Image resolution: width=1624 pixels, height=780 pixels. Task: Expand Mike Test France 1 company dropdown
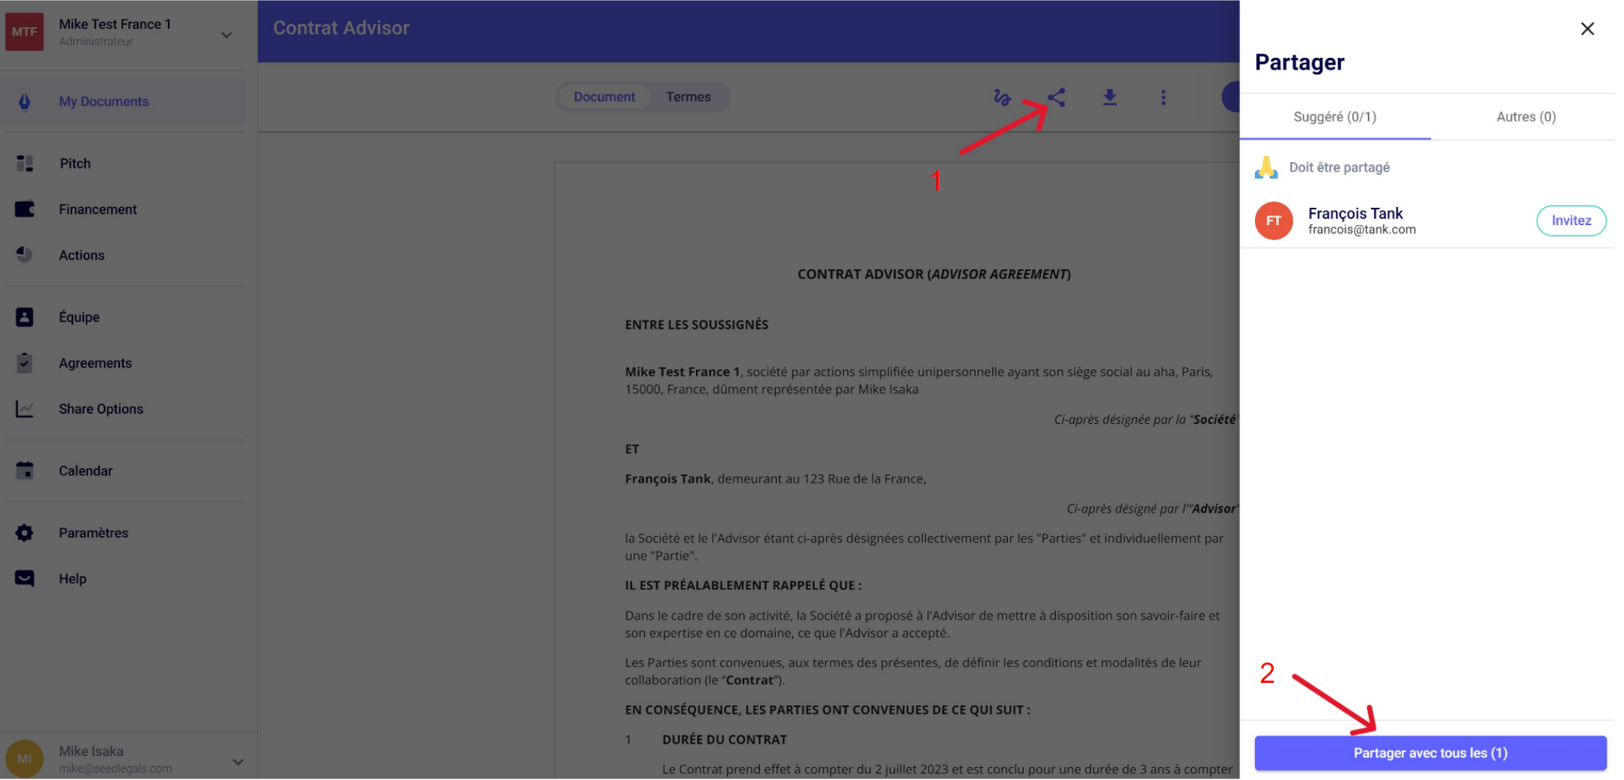point(226,35)
